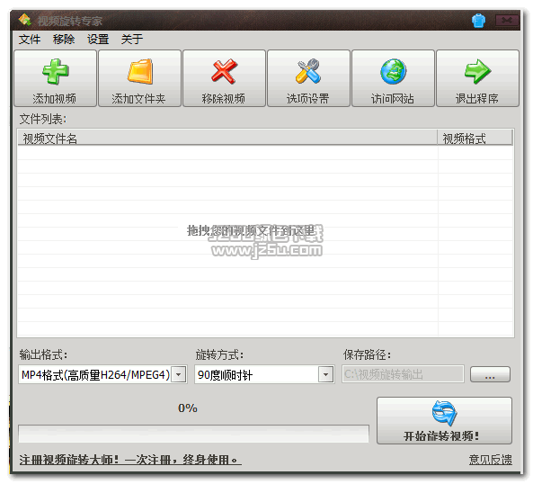The height and width of the screenshot is (484, 533).
Task: Click the blue shirt skin icon in title bar
Action: coord(478,21)
